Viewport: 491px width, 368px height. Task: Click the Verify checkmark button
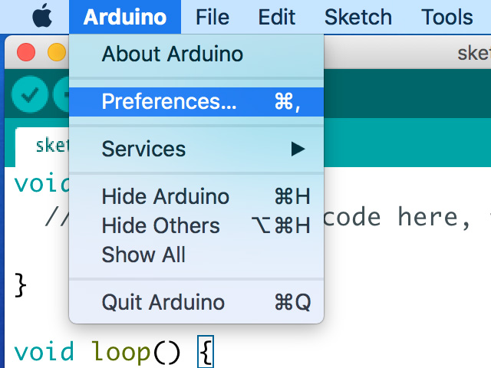tap(30, 94)
